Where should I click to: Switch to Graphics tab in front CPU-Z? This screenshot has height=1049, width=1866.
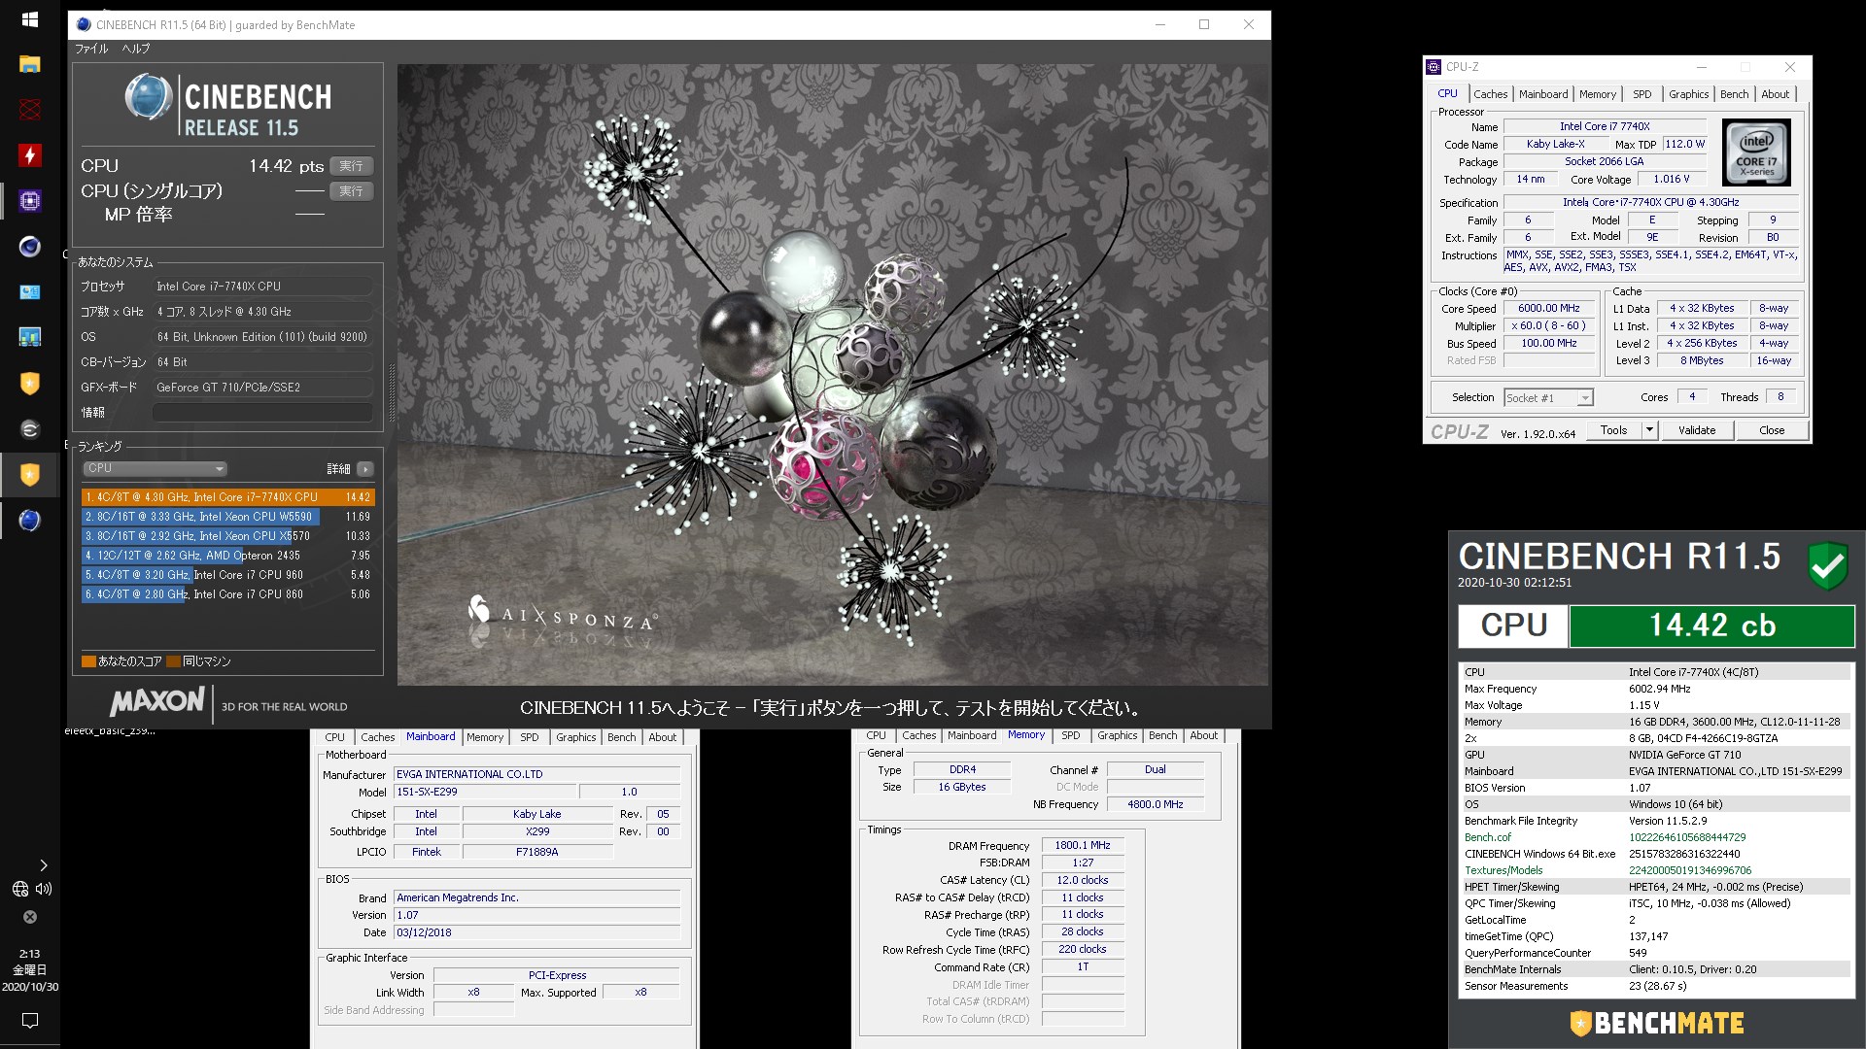(x=1688, y=94)
